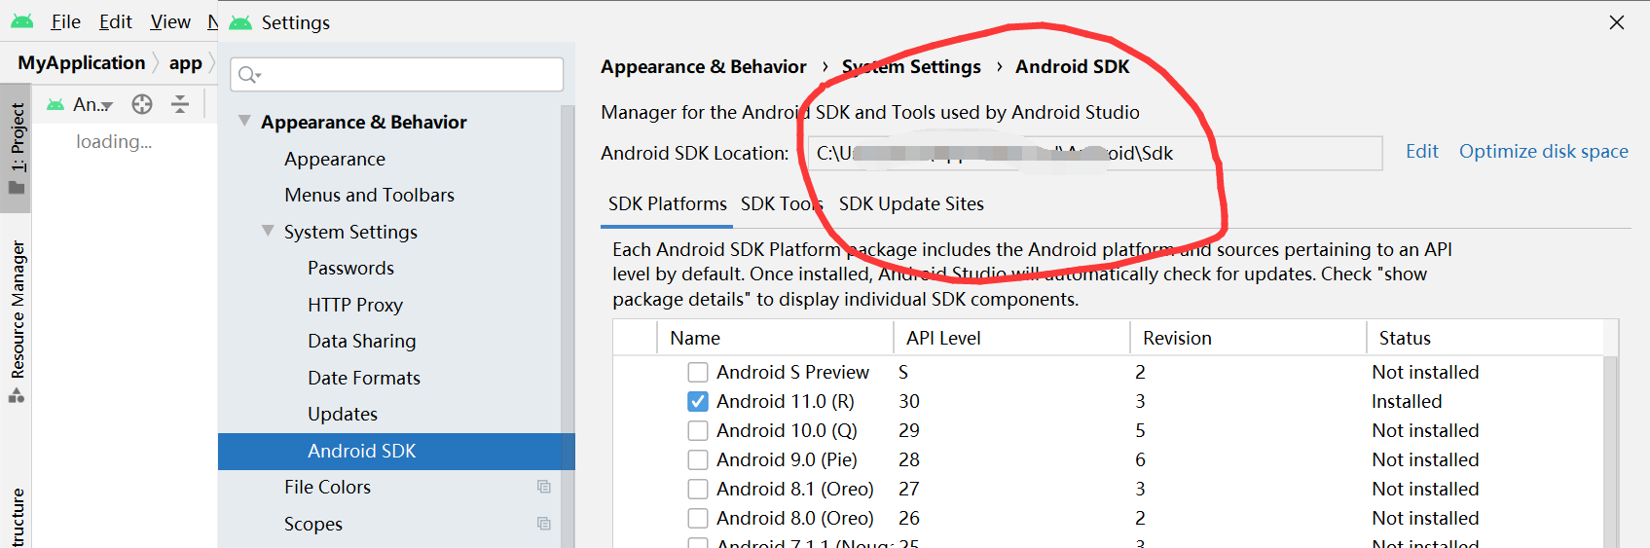
Task: Select Passwords in the settings tree
Action: (350, 268)
